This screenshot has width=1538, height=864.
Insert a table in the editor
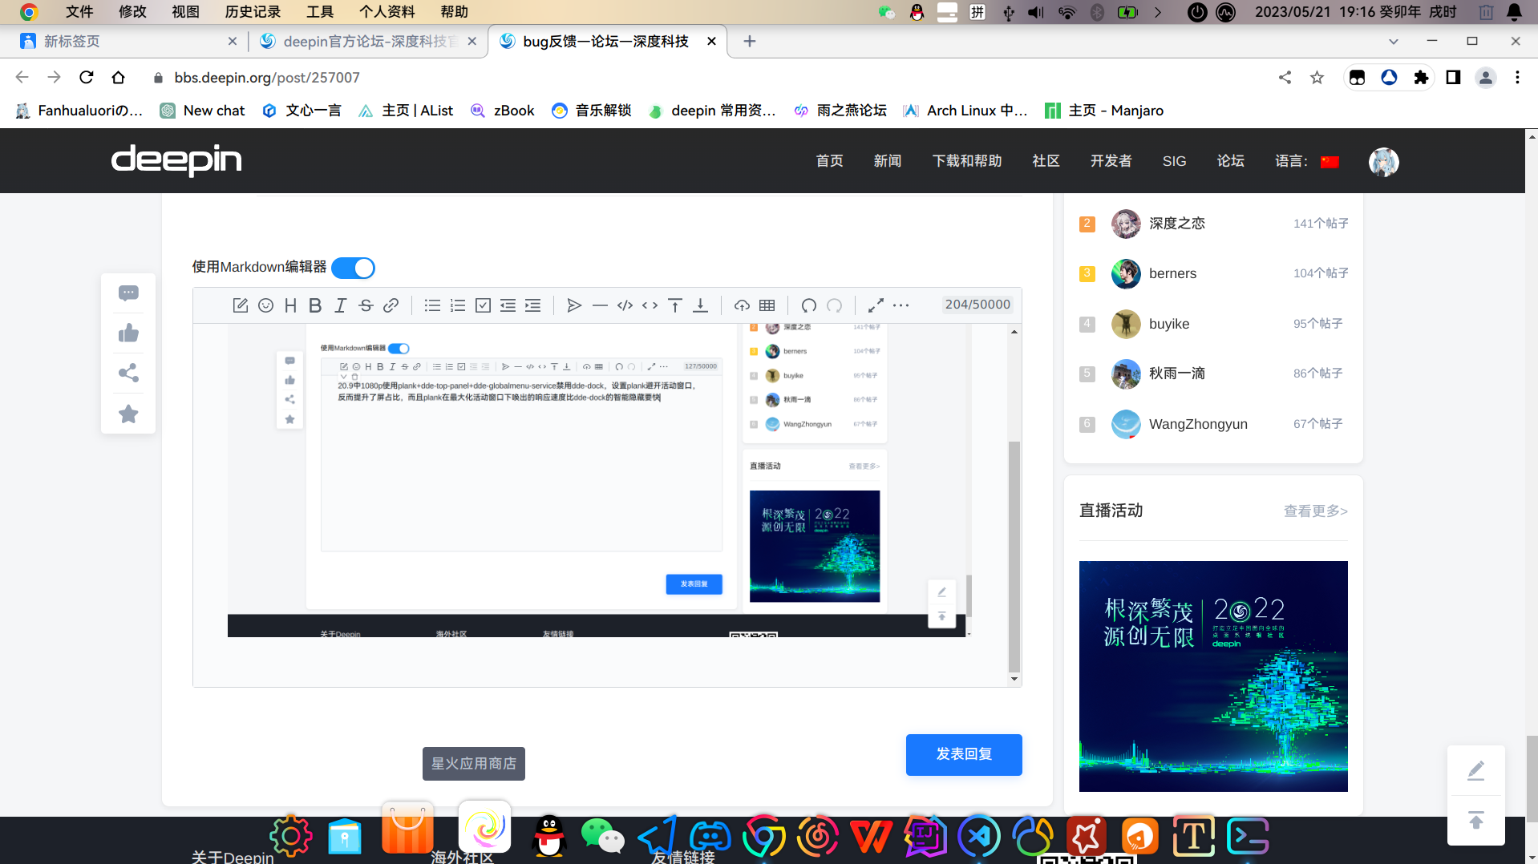pos(767,305)
